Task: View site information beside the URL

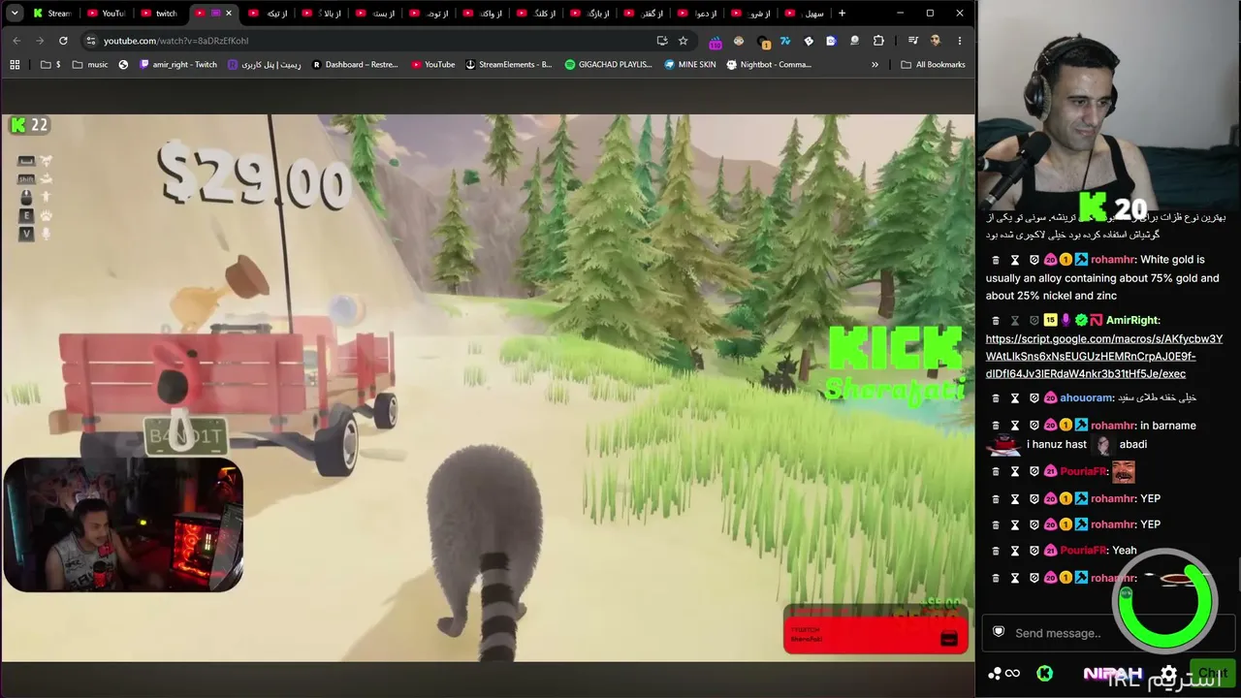Action: (x=91, y=41)
